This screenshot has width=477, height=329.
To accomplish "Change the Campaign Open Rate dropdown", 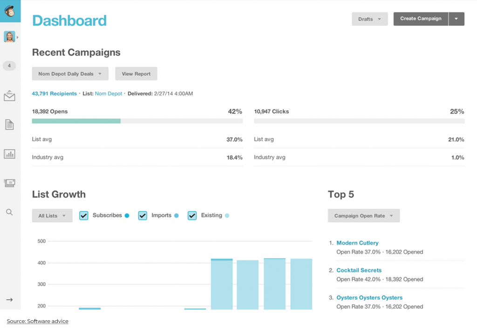I will [x=363, y=215].
